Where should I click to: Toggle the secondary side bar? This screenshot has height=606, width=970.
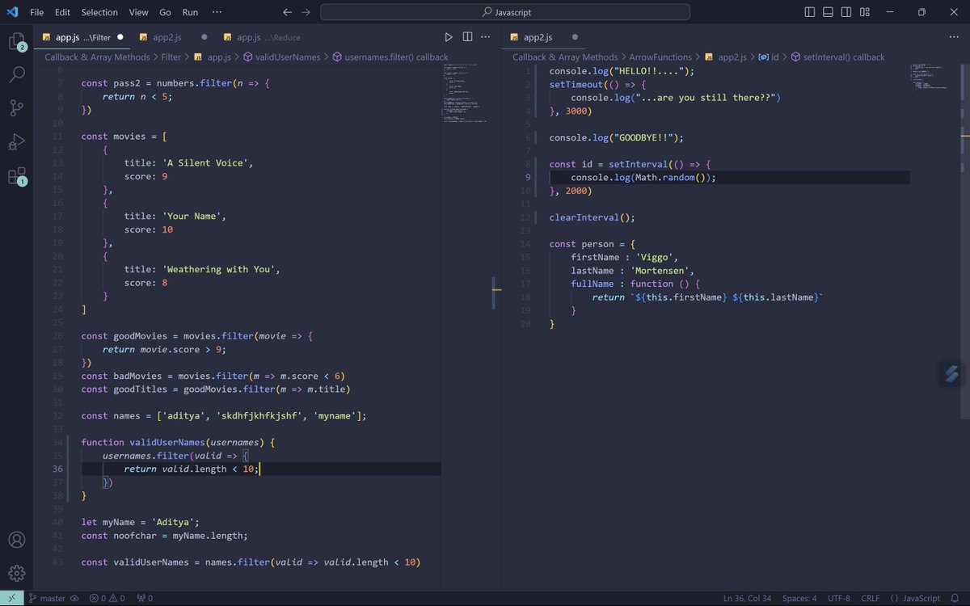[847, 12]
